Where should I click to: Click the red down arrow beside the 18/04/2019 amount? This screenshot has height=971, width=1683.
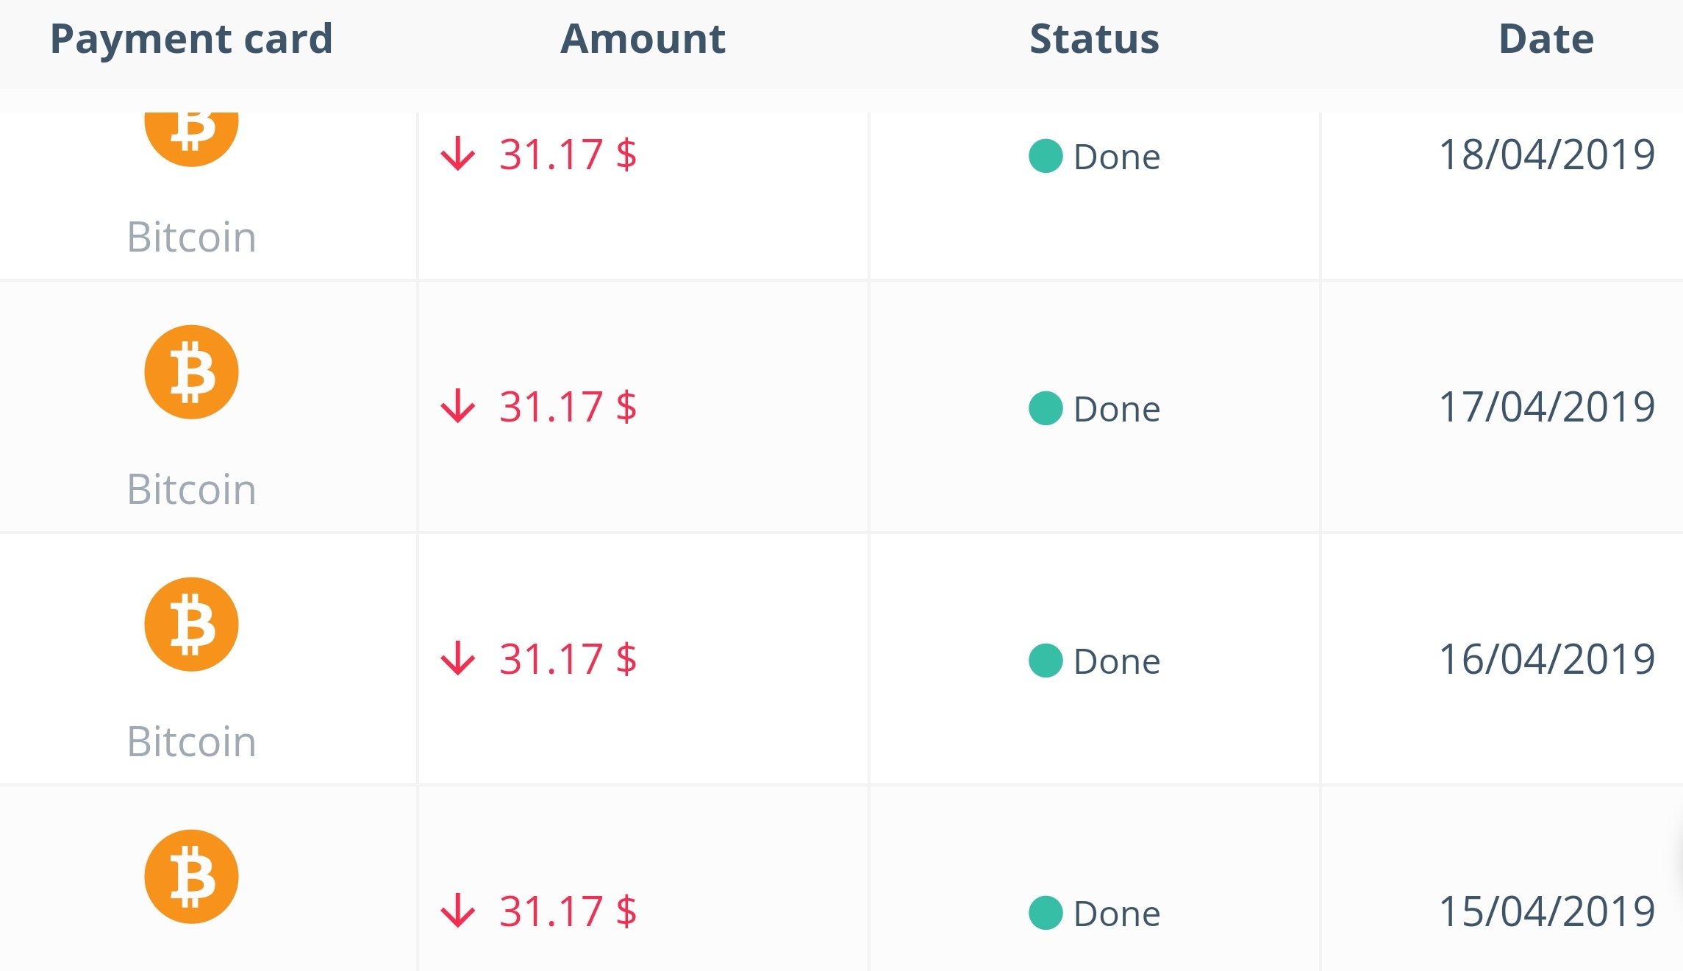(x=458, y=154)
